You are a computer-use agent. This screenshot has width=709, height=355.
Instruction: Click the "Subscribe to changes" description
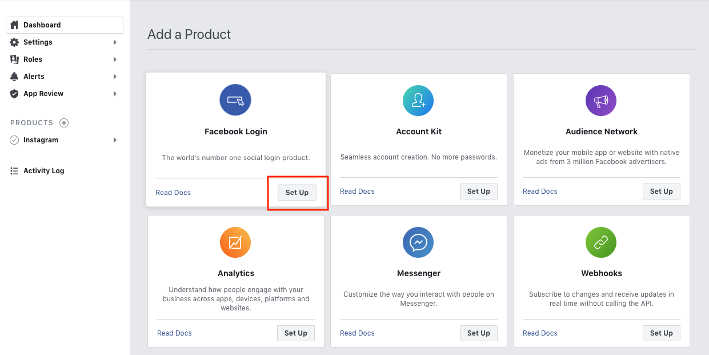(x=602, y=299)
